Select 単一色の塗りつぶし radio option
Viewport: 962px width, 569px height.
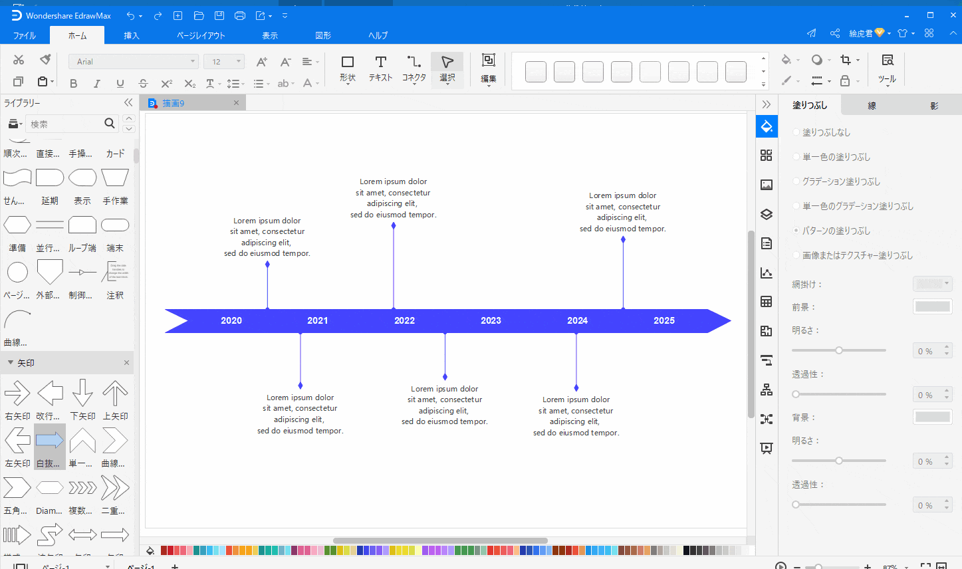(x=796, y=157)
